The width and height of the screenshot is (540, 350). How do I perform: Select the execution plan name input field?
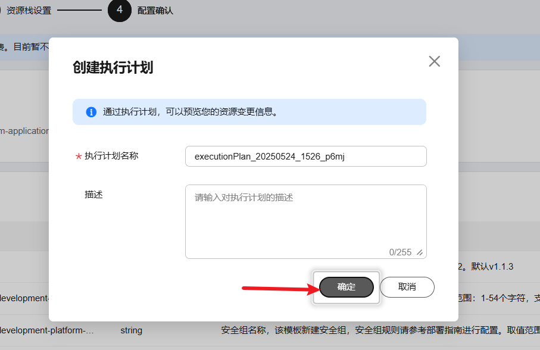[305, 156]
